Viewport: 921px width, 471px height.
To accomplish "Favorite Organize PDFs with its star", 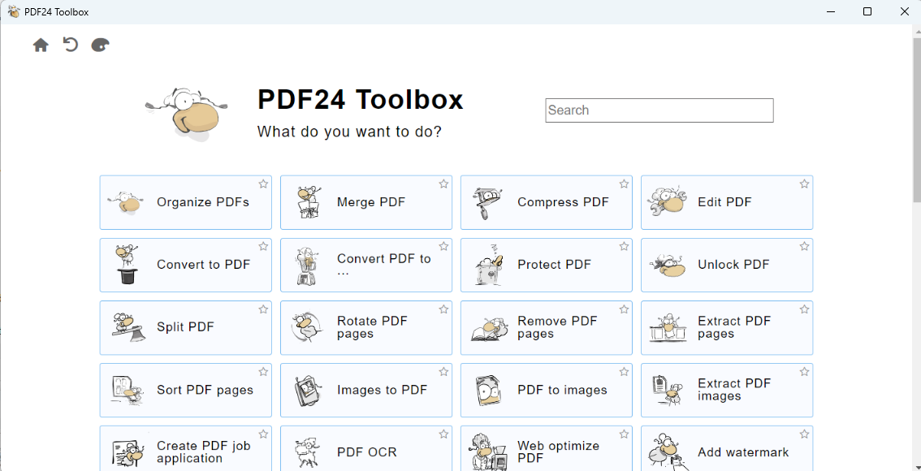I will tap(264, 184).
